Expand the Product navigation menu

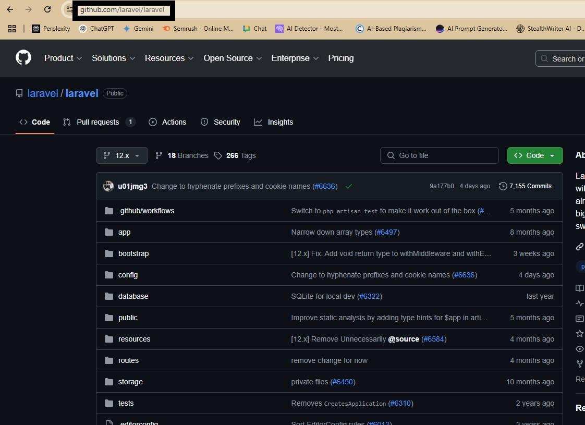[63, 58]
